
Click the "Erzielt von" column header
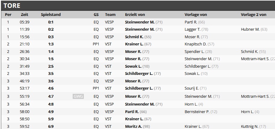[135, 14]
